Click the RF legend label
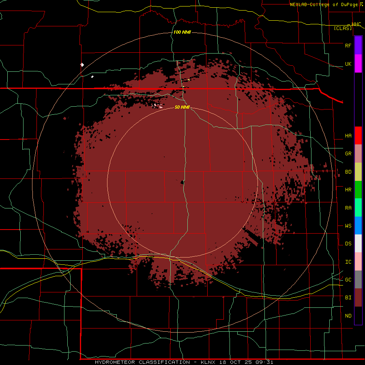Image resolution: width=365 pixels, height=365 pixels. [x=348, y=45]
